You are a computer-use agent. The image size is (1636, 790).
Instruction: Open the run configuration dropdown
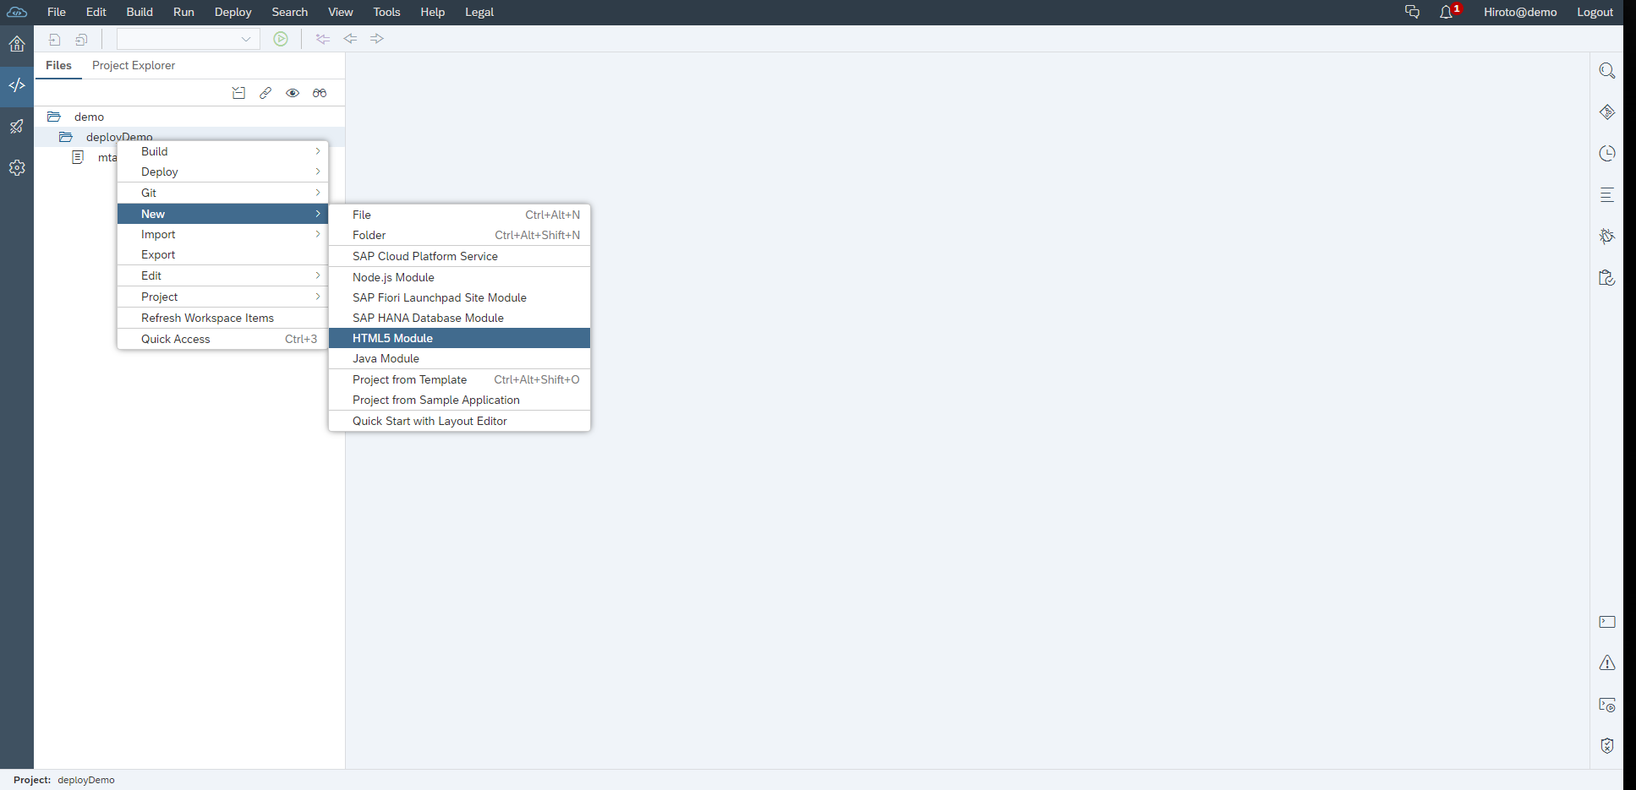(x=189, y=39)
